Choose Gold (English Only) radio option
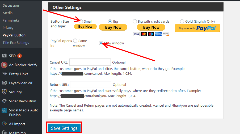 182,21
